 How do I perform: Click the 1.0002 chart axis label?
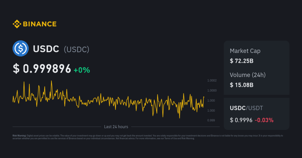(x=212, y=80)
